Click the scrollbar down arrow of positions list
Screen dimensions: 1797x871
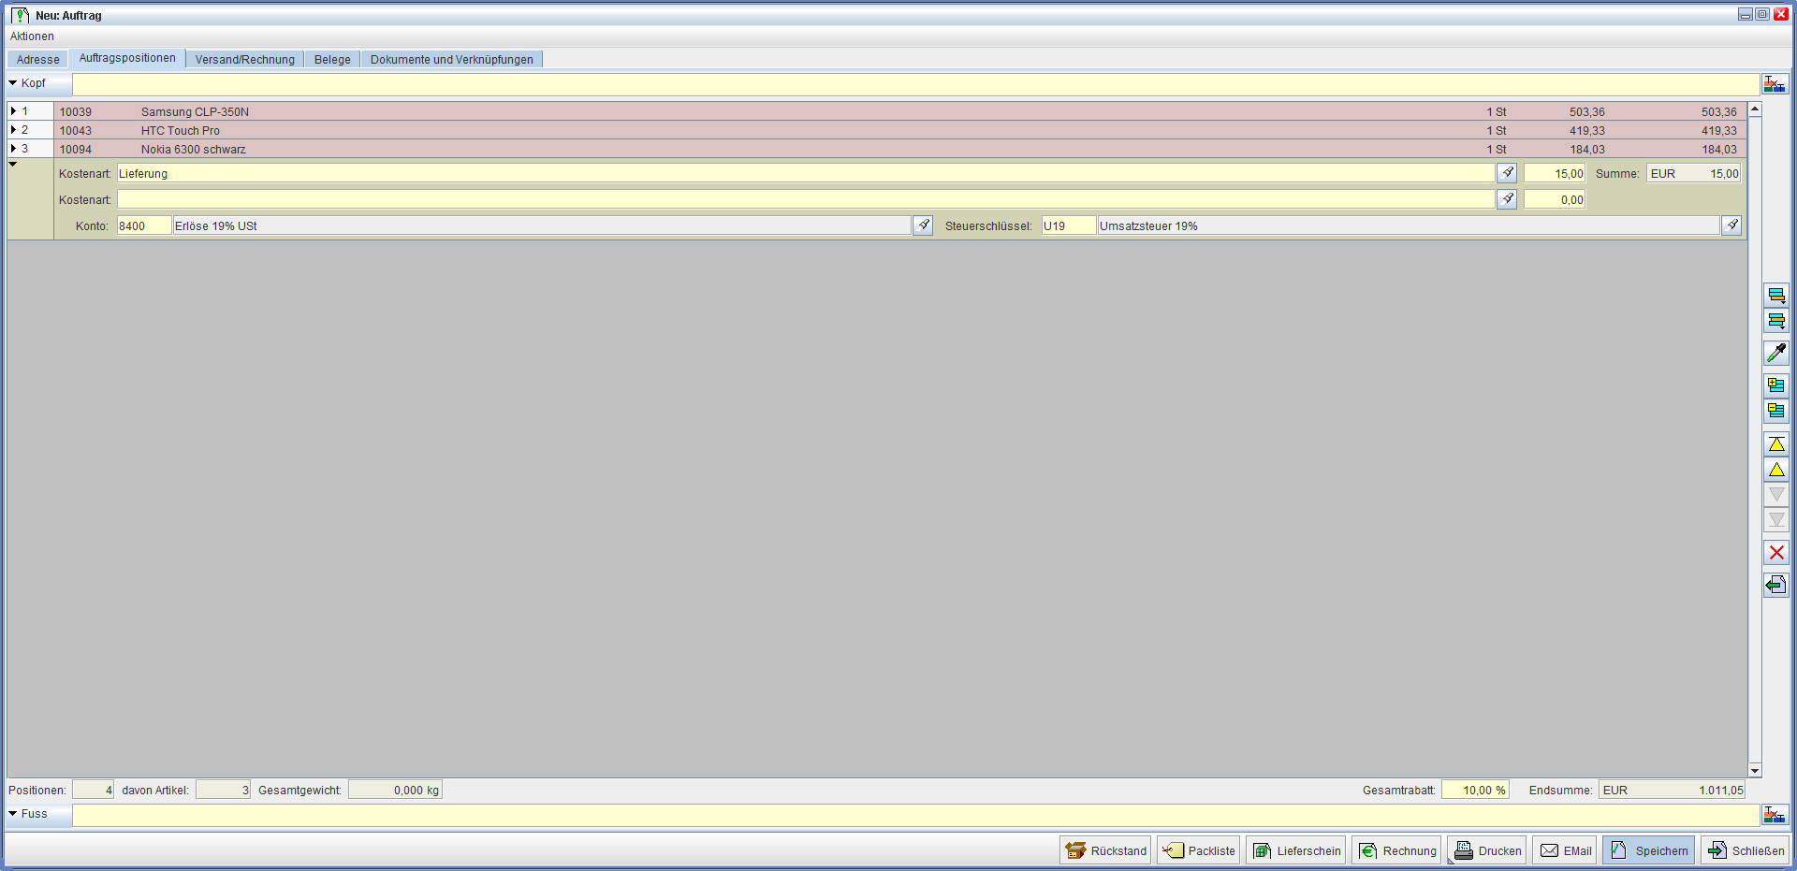tap(1755, 771)
